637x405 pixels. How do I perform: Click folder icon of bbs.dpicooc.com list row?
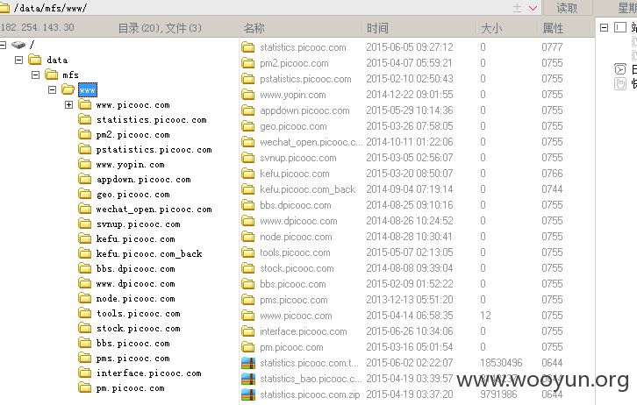247,205
